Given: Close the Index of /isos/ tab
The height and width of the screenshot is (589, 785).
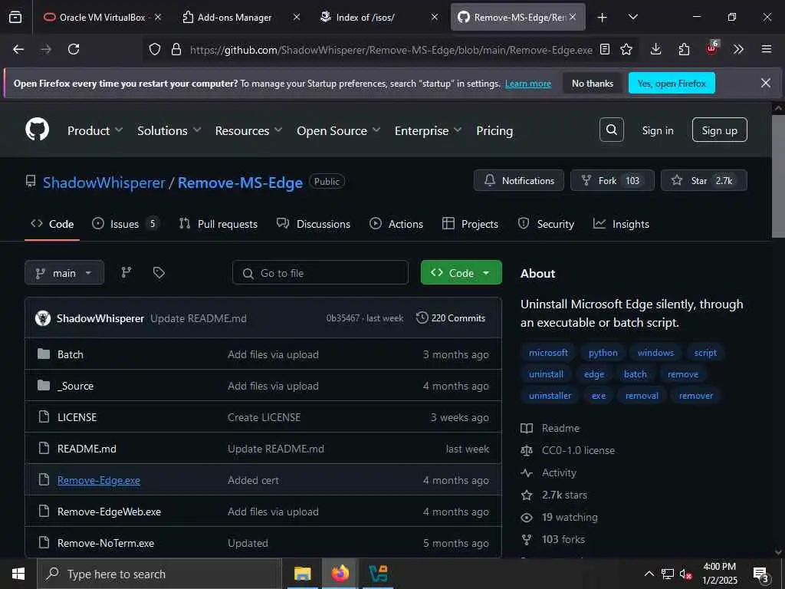Looking at the screenshot, I should [x=435, y=17].
